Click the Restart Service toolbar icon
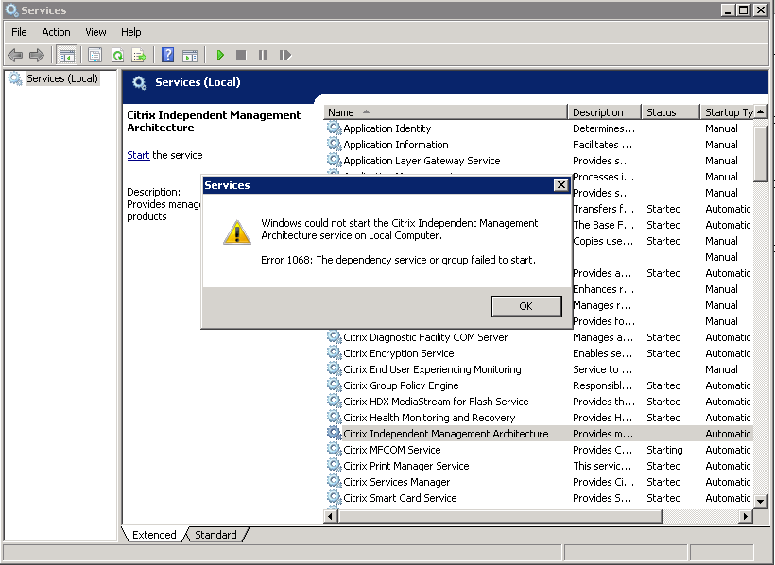 click(x=285, y=55)
